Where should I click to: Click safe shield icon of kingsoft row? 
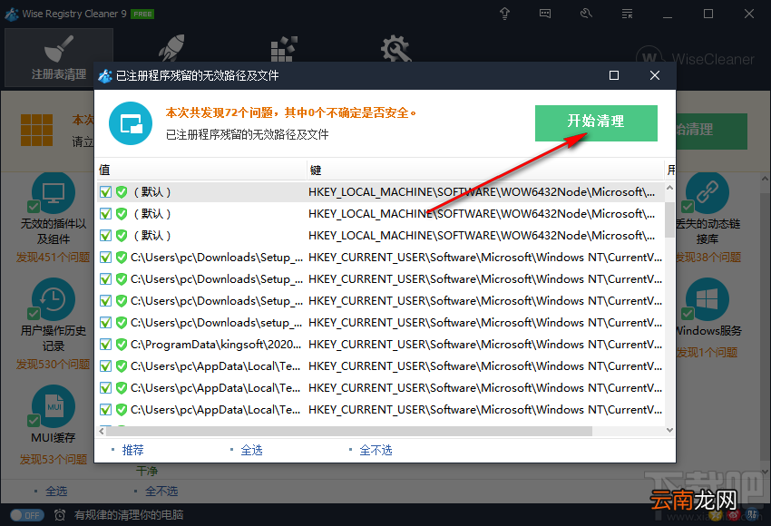click(x=122, y=344)
